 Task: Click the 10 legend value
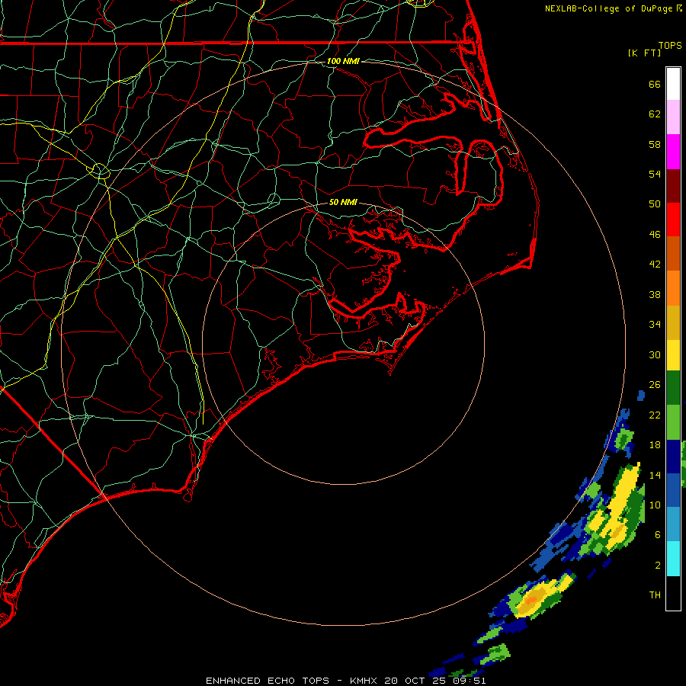click(x=655, y=505)
